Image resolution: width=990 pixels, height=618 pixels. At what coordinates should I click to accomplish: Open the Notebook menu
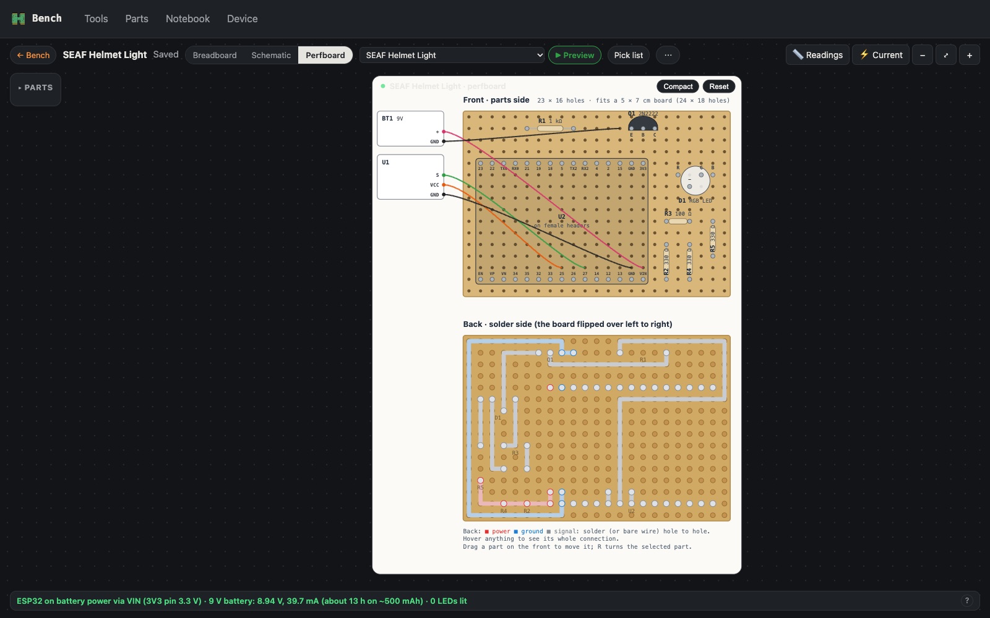(187, 19)
